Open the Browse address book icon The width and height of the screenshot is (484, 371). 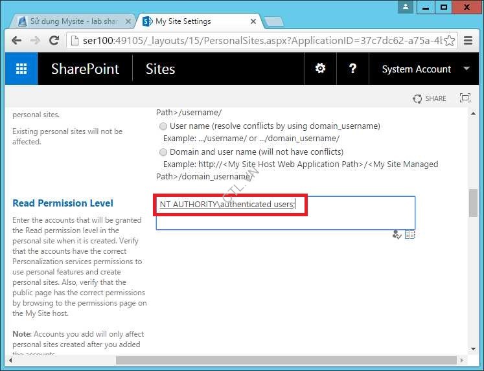pyautogui.click(x=409, y=235)
